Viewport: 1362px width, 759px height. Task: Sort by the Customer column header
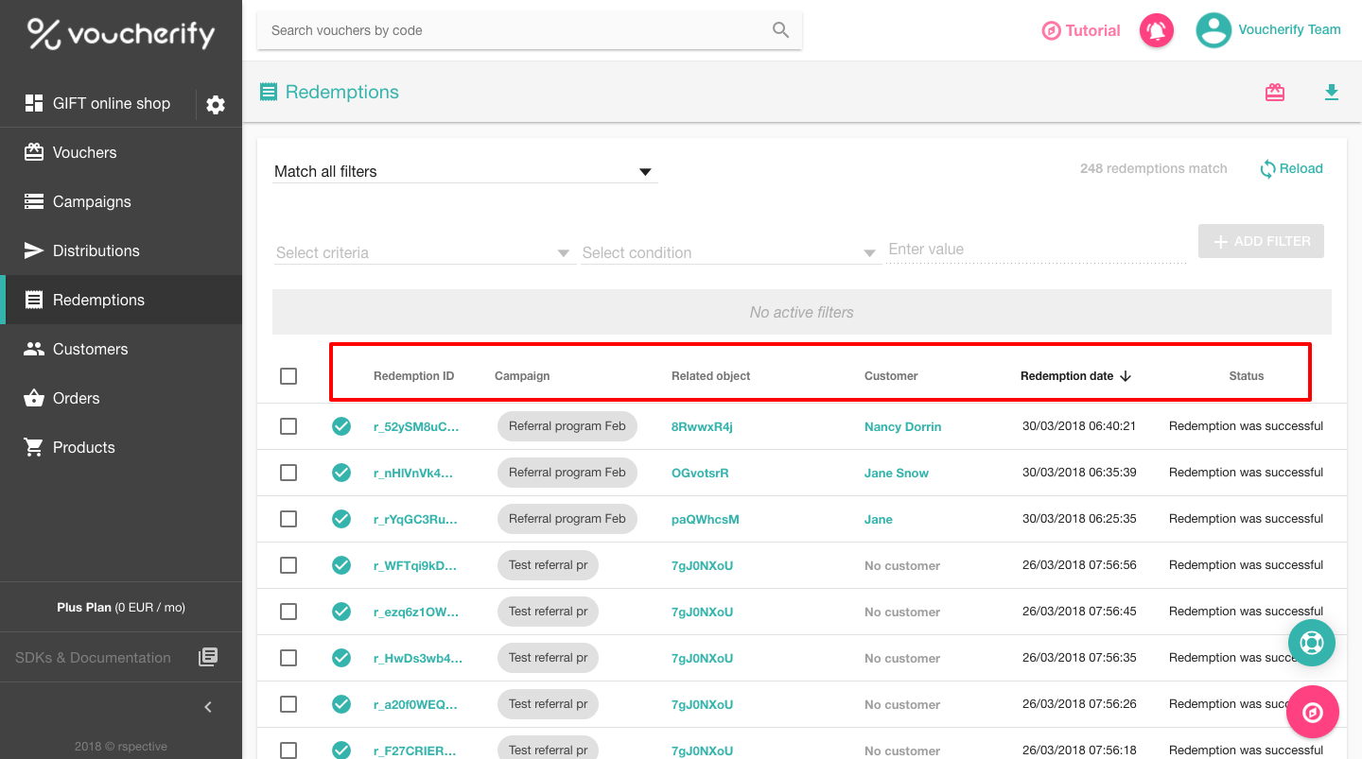(891, 376)
